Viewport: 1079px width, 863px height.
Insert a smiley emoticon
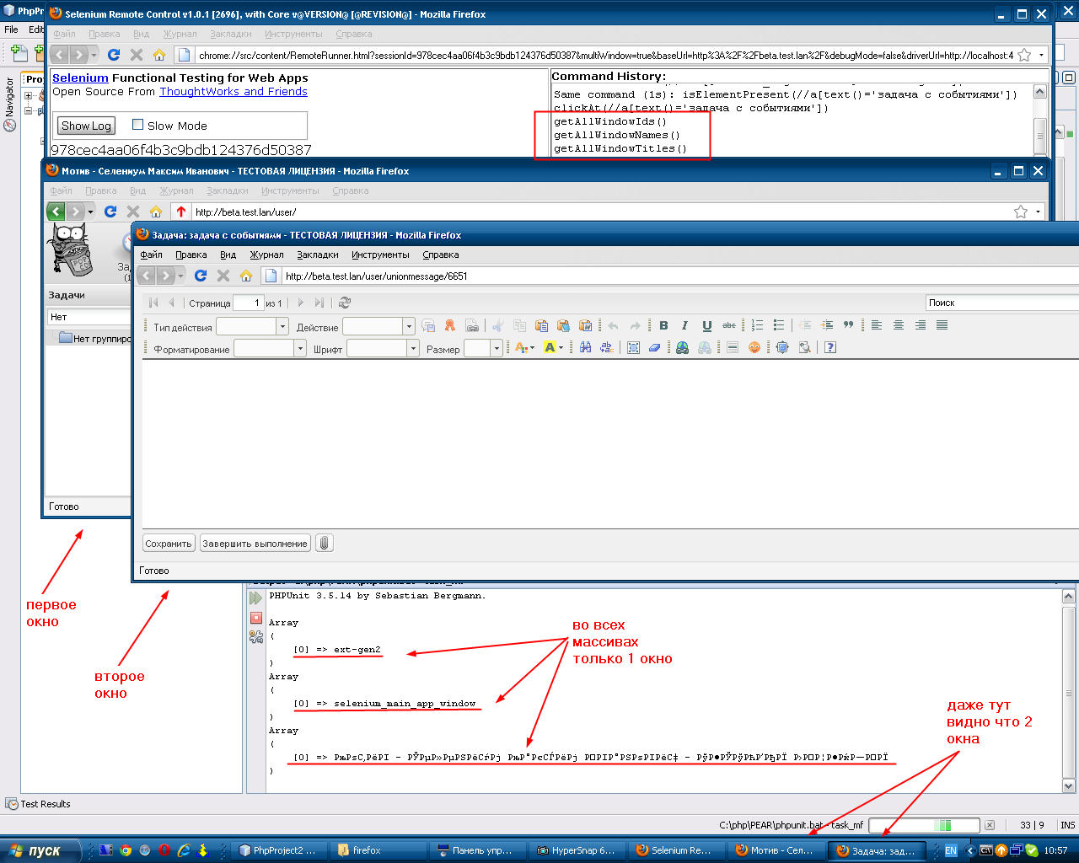click(x=754, y=347)
